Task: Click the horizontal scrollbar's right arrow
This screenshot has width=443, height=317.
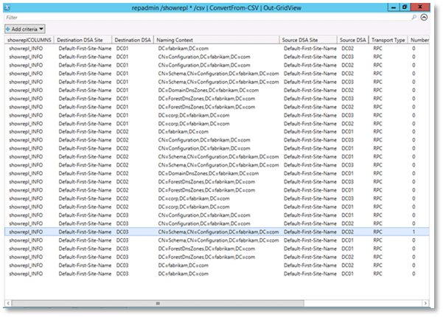Action: click(x=426, y=302)
